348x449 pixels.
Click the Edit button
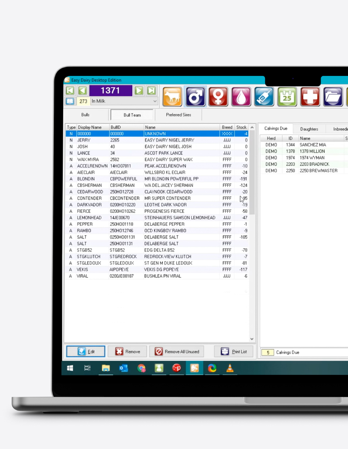click(86, 352)
